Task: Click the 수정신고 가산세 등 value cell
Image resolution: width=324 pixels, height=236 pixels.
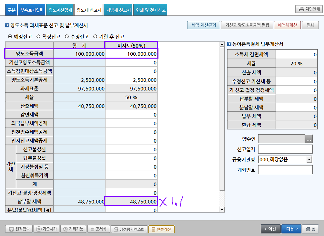Action: [x=296, y=81]
